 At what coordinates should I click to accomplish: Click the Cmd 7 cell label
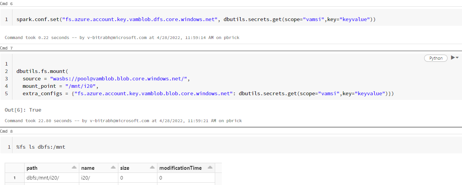coord(7,48)
